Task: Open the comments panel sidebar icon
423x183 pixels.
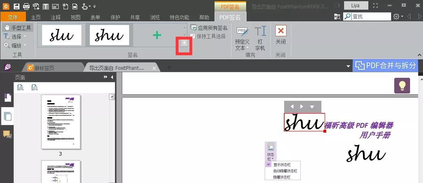Action: click(7, 134)
